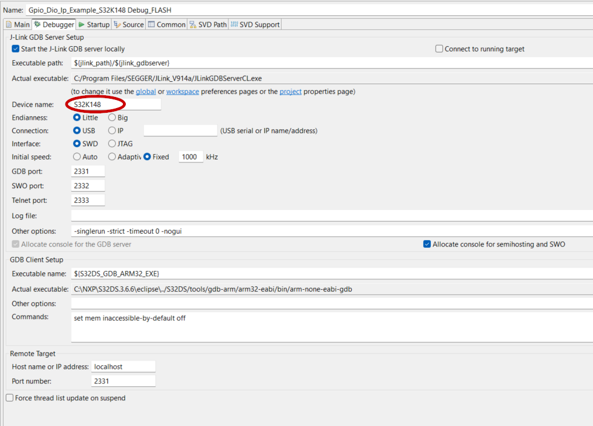
Task: Click the configuration Name field
Action: [309, 10]
